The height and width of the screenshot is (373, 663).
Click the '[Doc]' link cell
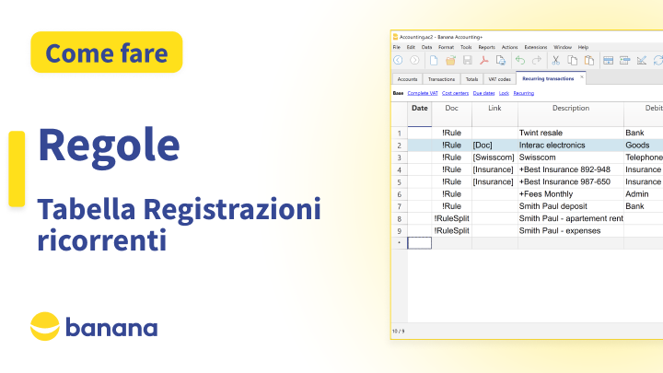pos(494,146)
